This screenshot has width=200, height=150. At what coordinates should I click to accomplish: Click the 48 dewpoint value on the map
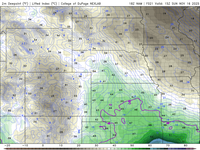[150, 125]
